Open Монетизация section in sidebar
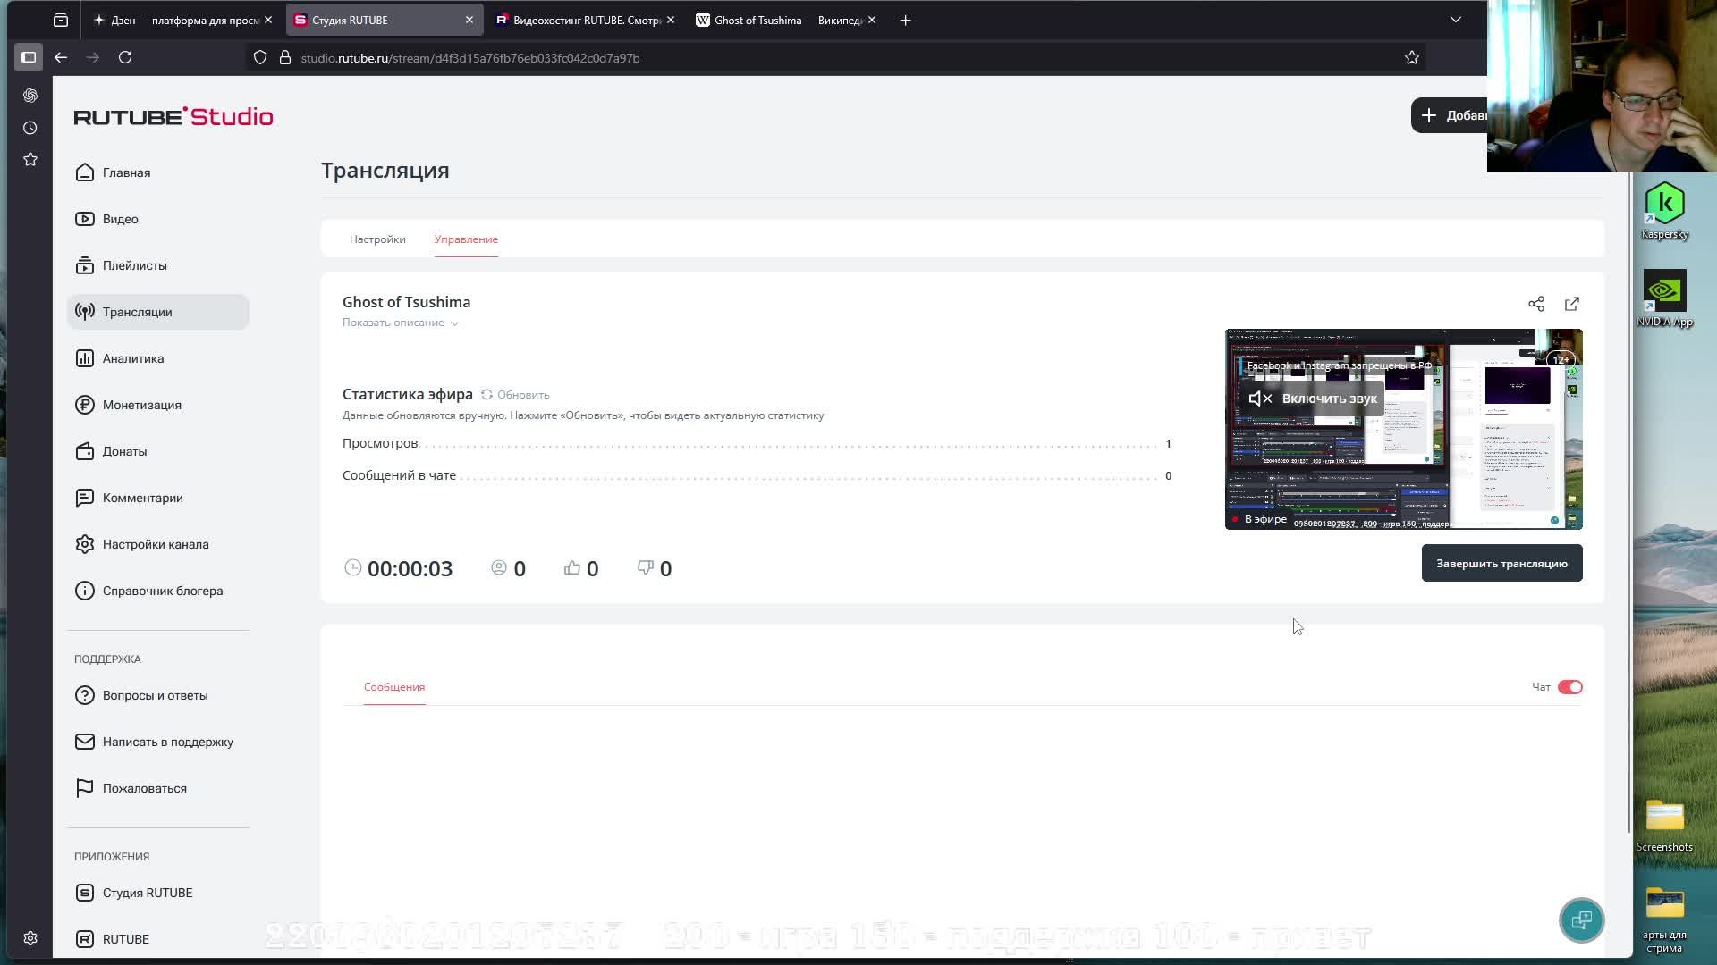Image resolution: width=1717 pixels, height=965 pixels. point(141,405)
